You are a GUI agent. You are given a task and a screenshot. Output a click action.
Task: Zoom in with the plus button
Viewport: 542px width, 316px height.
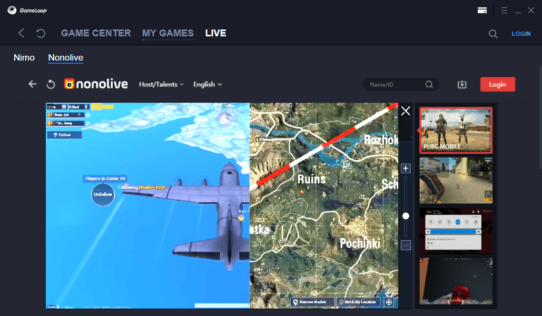tap(406, 169)
